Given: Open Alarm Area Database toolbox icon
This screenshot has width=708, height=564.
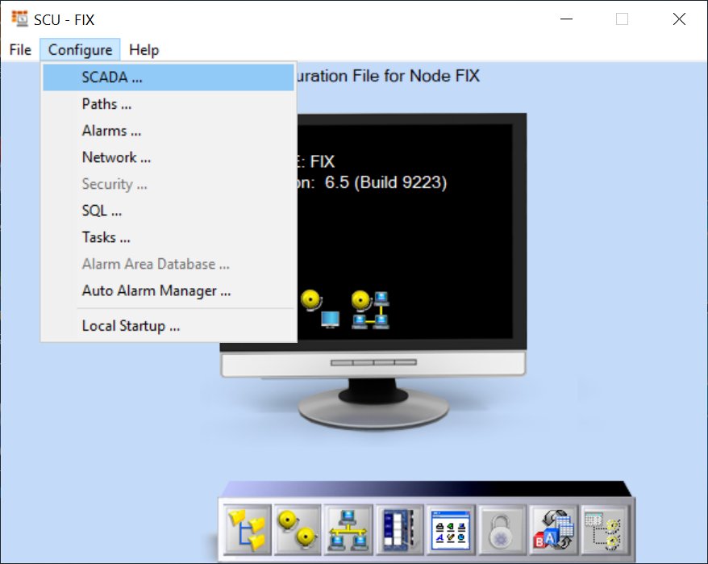Looking at the screenshot, I should (x=604, y=529).
